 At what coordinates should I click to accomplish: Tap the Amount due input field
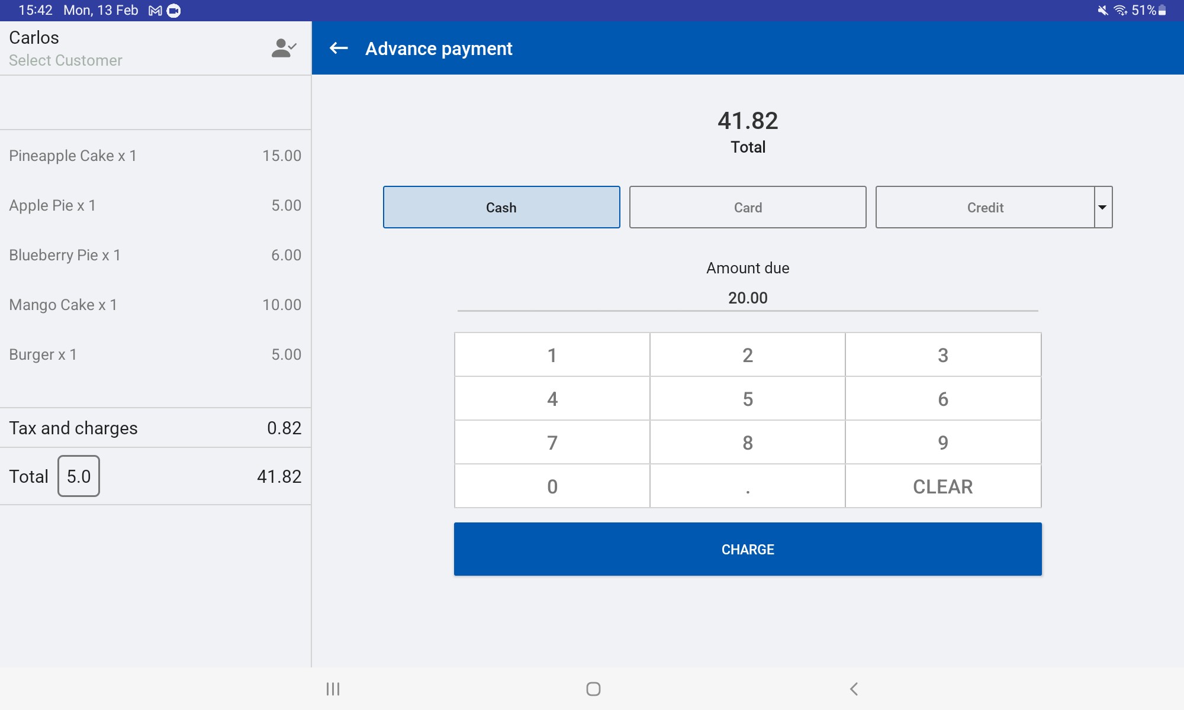click(x=748, y=298)
